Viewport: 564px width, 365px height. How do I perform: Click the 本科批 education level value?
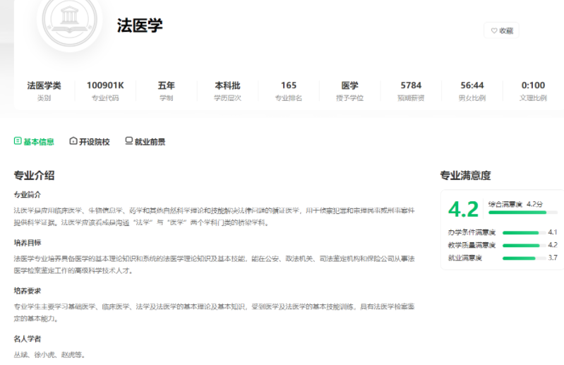point(227,85)
